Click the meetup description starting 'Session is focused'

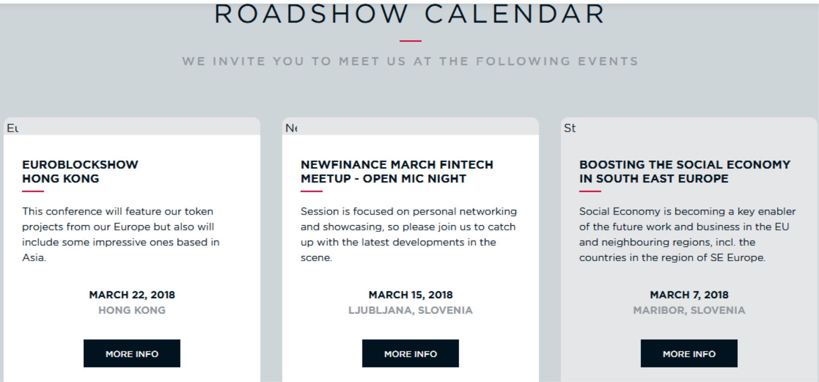[x=409, y=234]
